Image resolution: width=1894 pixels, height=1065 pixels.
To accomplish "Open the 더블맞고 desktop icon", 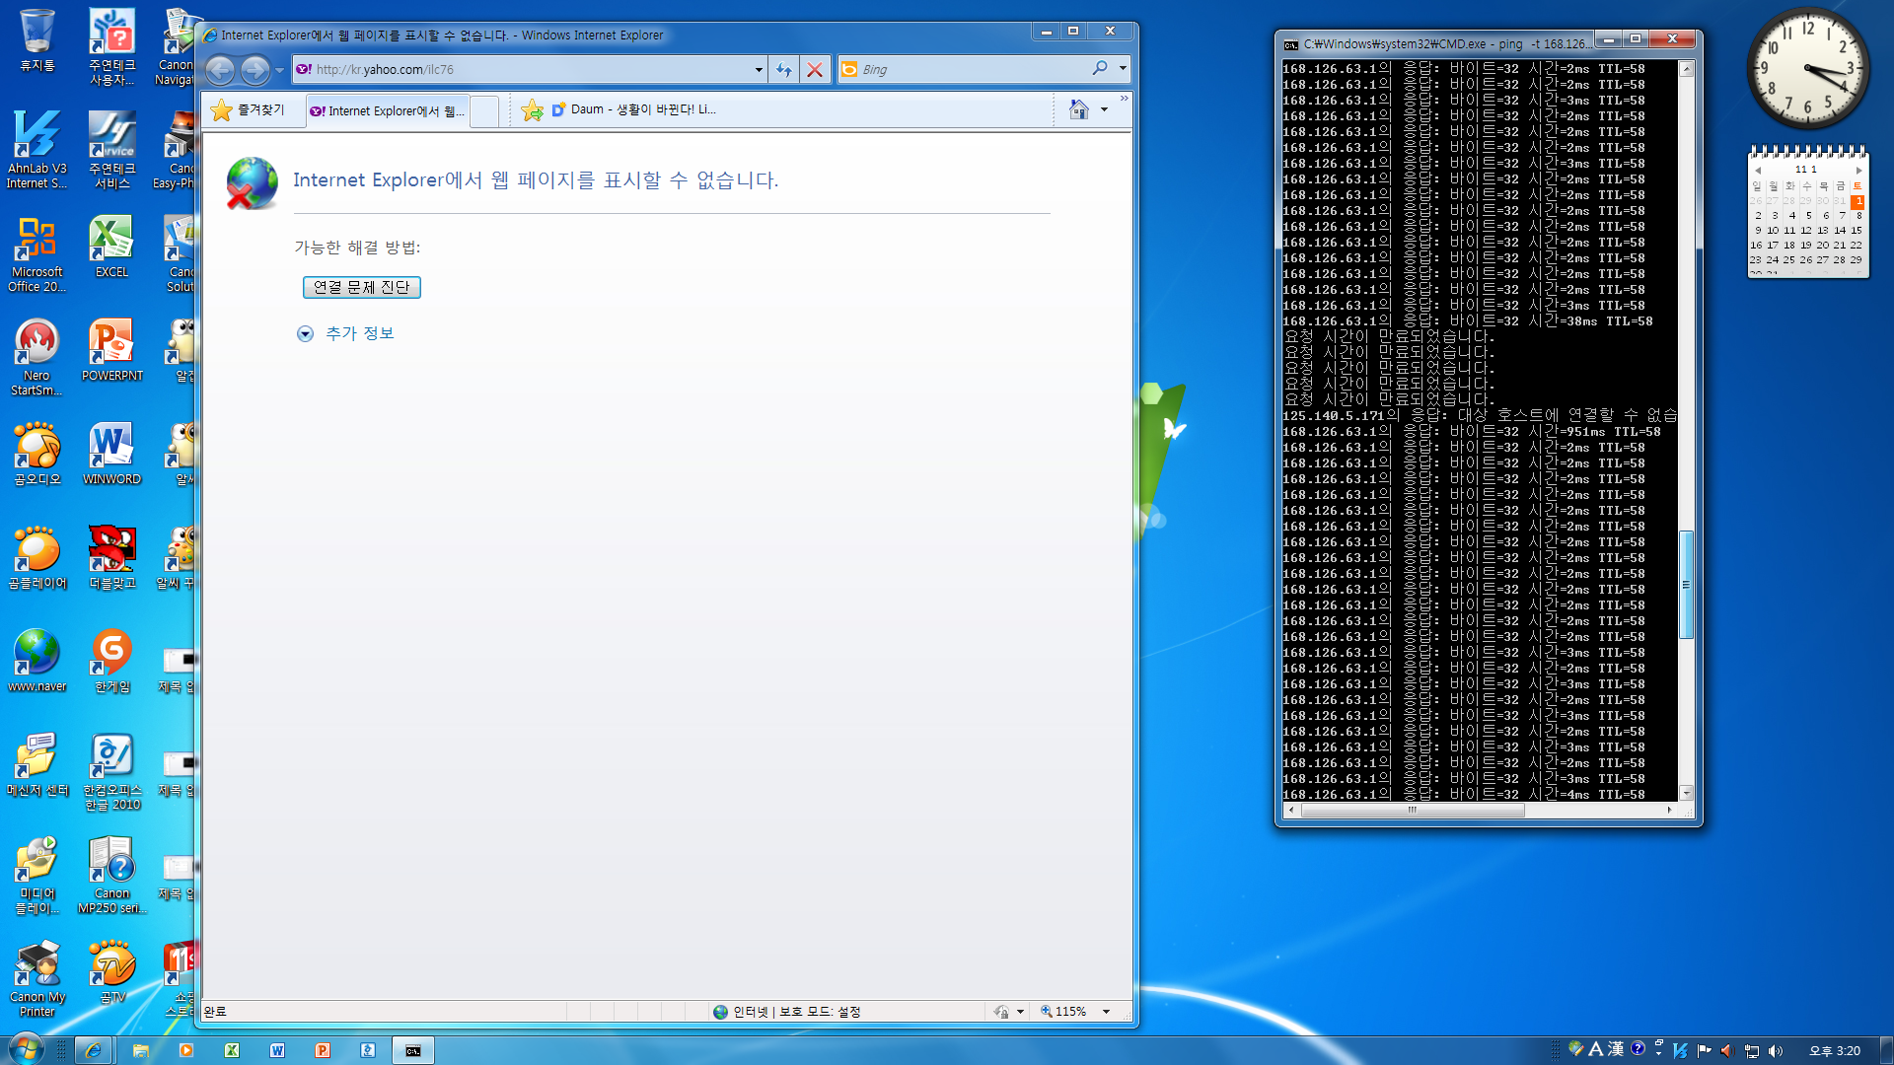I will (111, 558).
